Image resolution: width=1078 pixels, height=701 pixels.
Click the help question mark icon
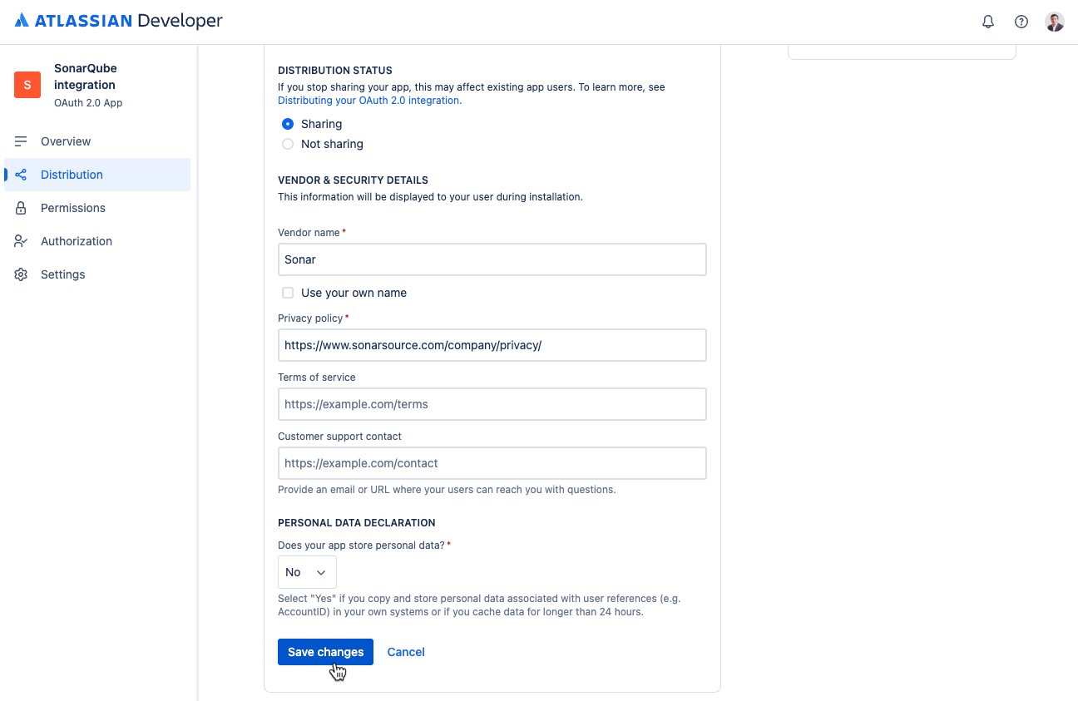coord(1021,22)
